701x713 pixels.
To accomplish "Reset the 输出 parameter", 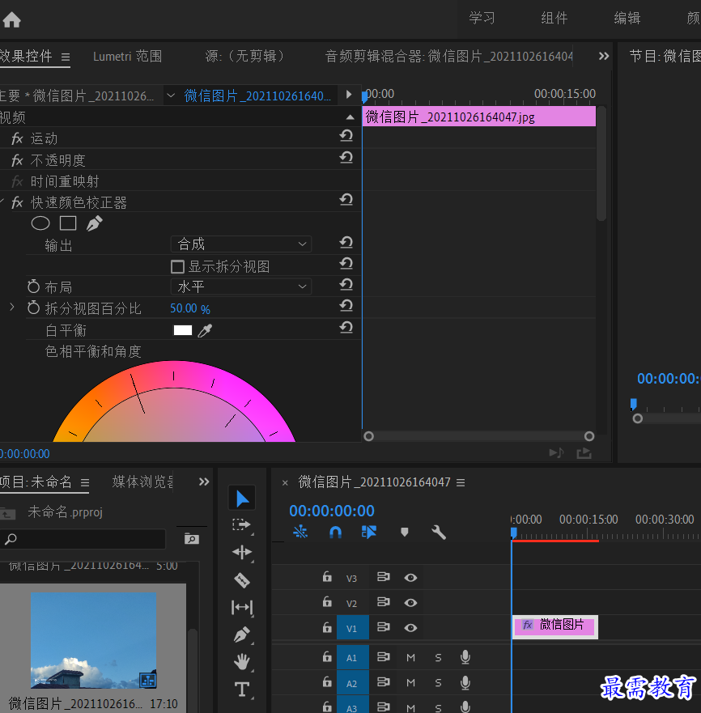I will 346,242.
